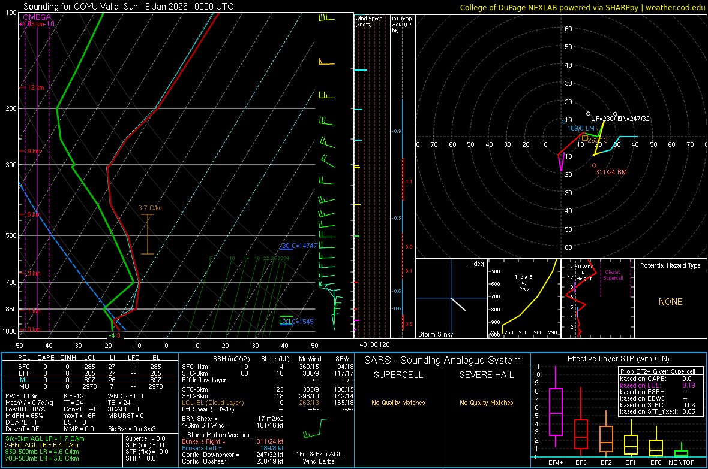This screenshot has height=469, width=708.
Task: Click the 'SHIP = 0.0' parameter
Action: pyautogui.click(x=140, y=458)
